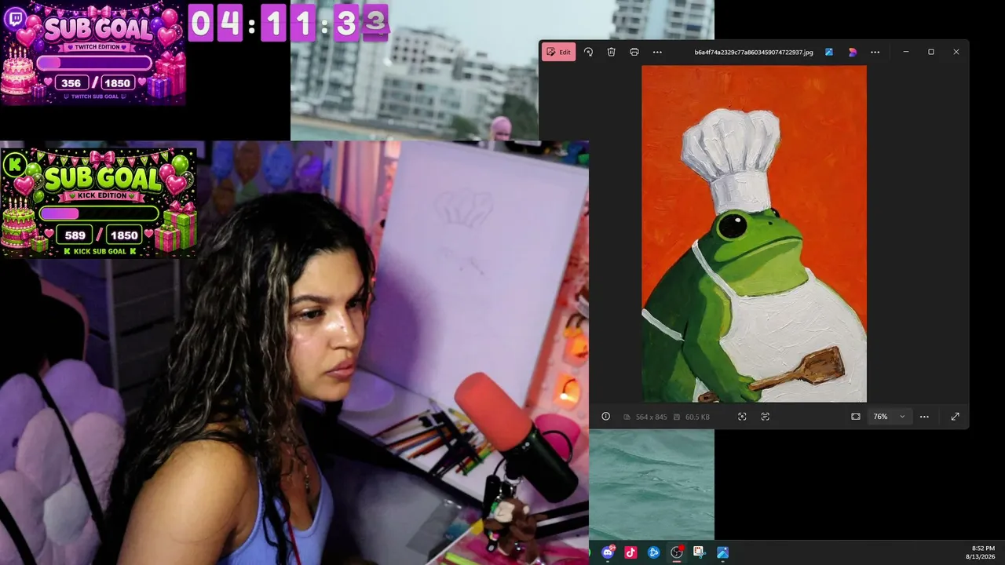Click the file name b6a4f74a2329c77a8603459074722937.jpg
1005x565 pixels.
[754, 52]
